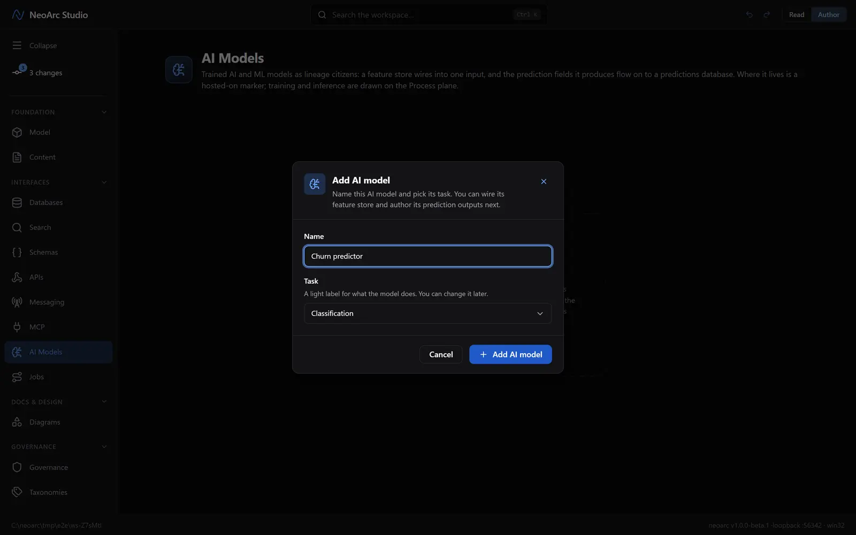Click the AI Models page header icon
The image size is (856, 535).
[x=179, y=70]
